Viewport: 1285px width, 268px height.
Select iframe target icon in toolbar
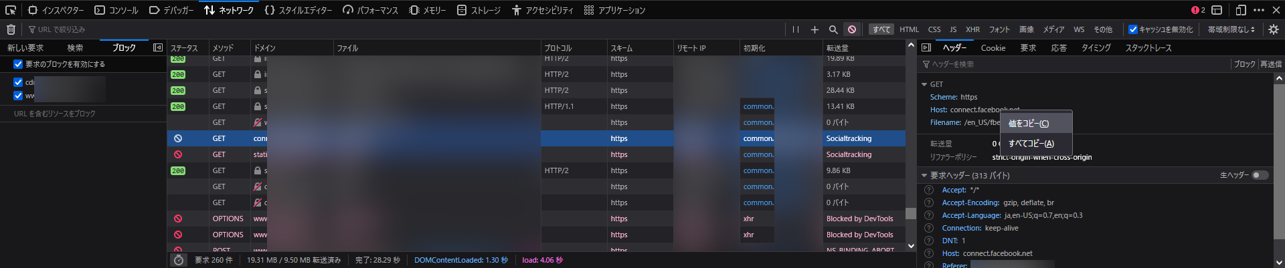tap(1217, 10)
